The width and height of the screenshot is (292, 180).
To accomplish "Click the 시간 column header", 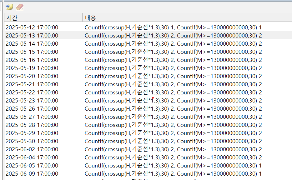I will pyautogui.click(x=13, y=18).
